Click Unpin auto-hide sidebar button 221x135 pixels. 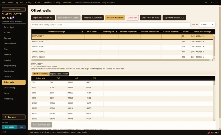14,9
